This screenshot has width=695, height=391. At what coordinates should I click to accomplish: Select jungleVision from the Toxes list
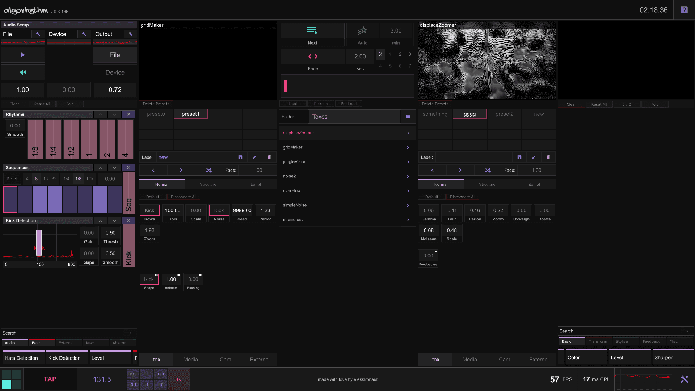click(x=295, y=161)
